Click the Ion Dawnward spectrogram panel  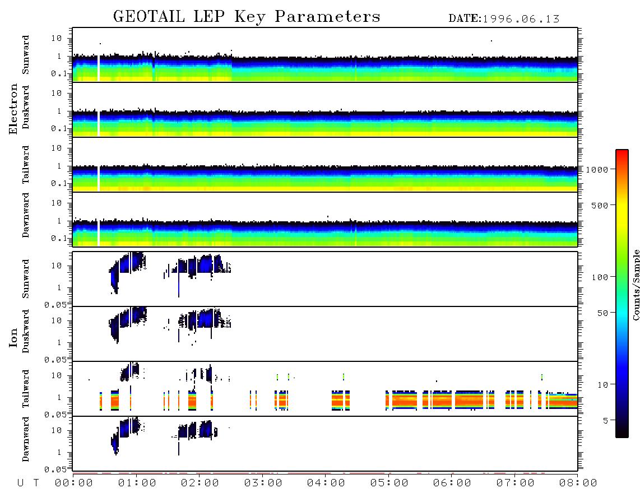click(325, 444)
